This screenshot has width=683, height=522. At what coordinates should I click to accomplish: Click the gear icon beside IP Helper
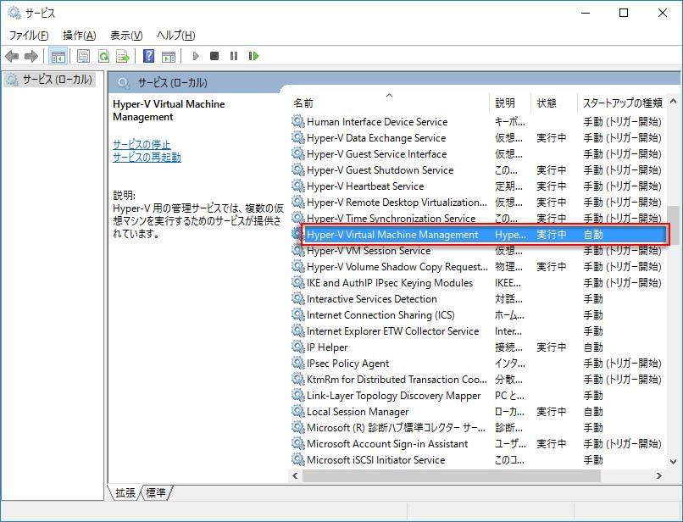[298, 347]
